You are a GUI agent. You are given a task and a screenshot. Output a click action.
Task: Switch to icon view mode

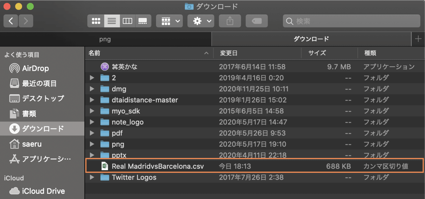coord(96,21)
